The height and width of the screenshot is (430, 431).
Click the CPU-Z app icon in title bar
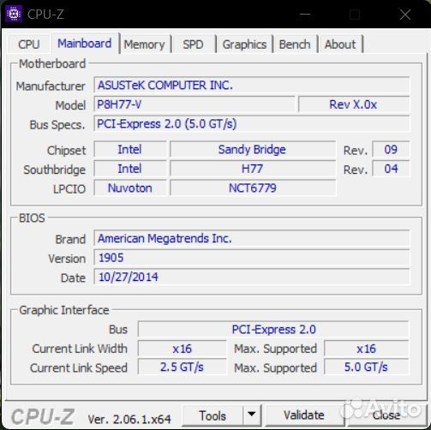pyautogui.click(x=14, y=14)
